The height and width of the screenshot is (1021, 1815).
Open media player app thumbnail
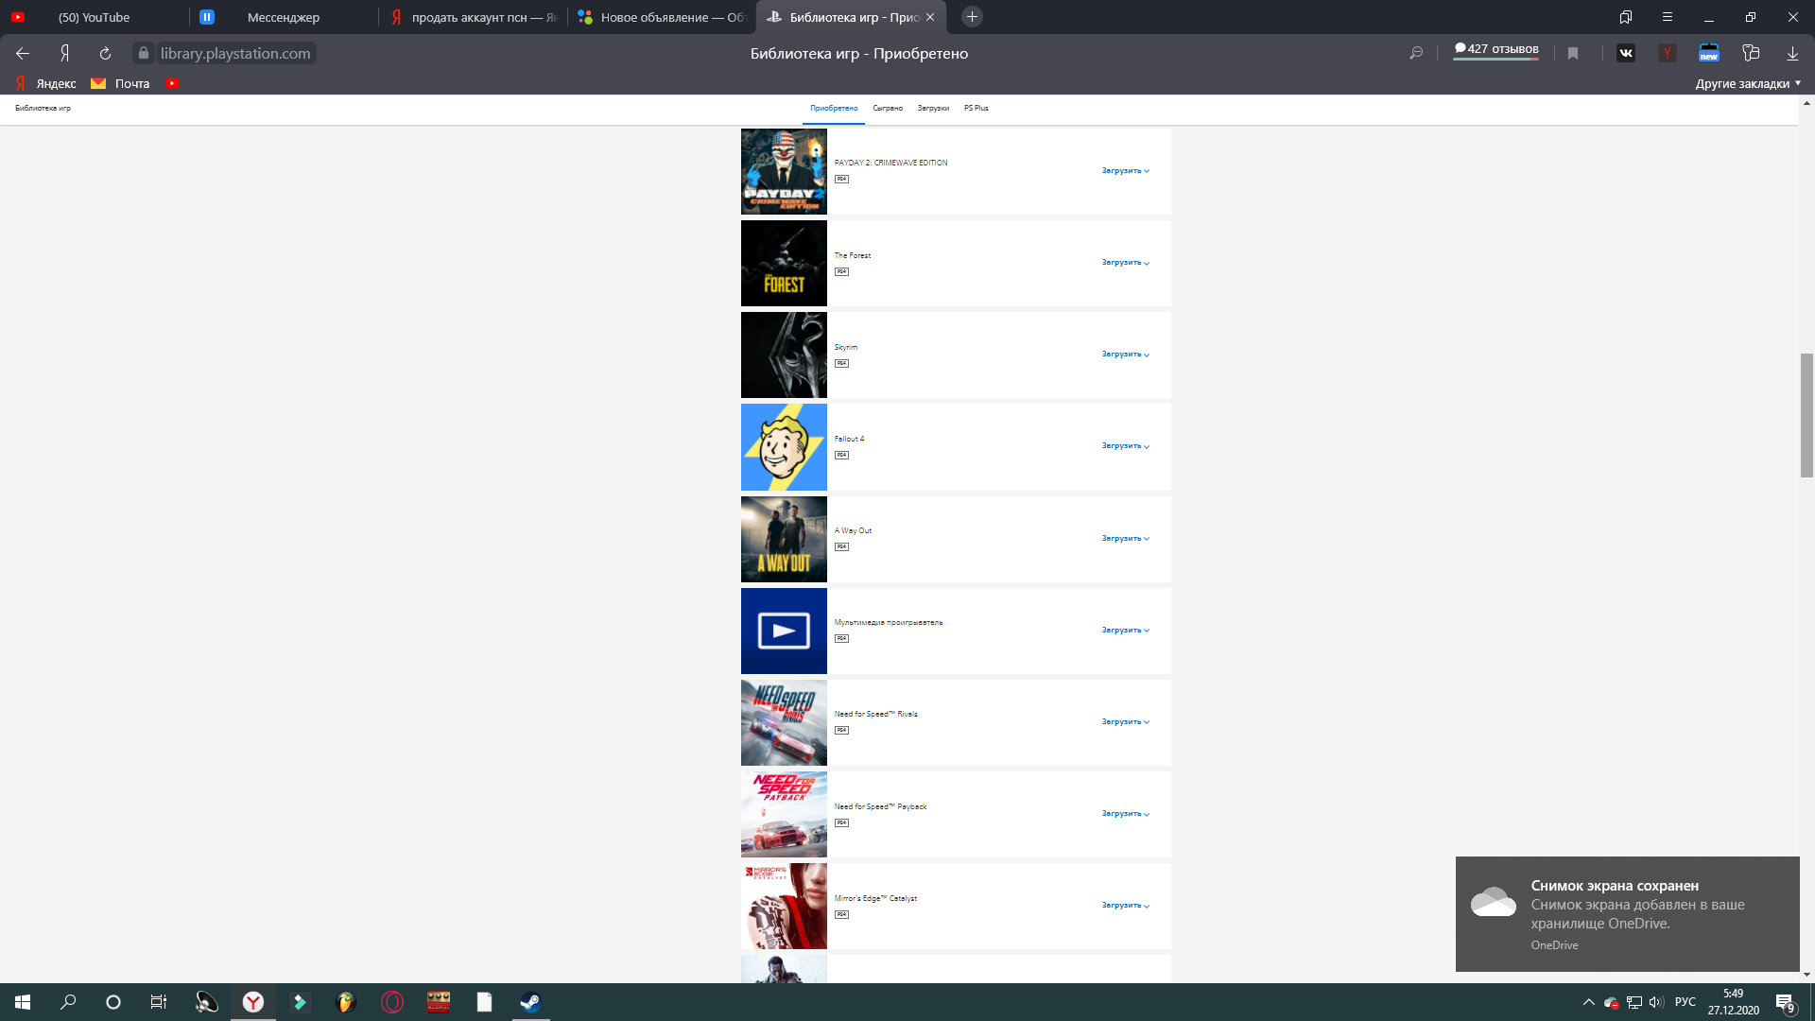[x=784, y=631]
